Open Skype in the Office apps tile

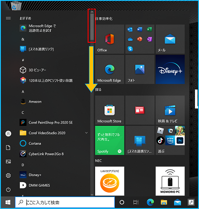(130, 49)
